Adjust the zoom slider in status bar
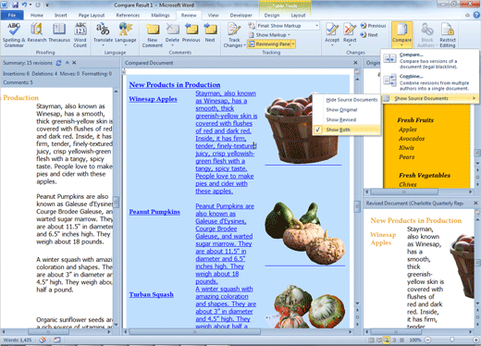 pyautogui.click(x=451, y=340)
